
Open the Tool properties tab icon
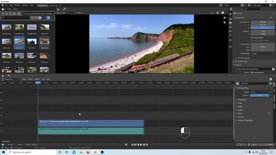[230, 14]
